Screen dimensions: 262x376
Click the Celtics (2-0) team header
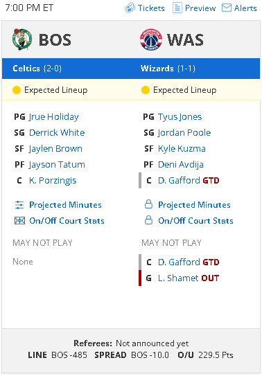pyautogui.click(x=37, y=69)
